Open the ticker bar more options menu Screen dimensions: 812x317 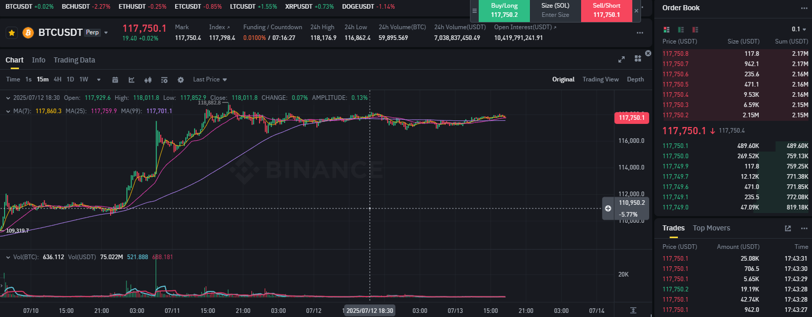[640, 33]
